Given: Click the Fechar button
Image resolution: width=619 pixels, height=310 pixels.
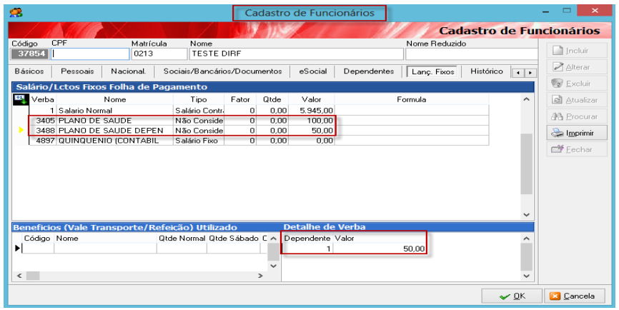Looking at the screenshot, I should [x=572, y=149].
